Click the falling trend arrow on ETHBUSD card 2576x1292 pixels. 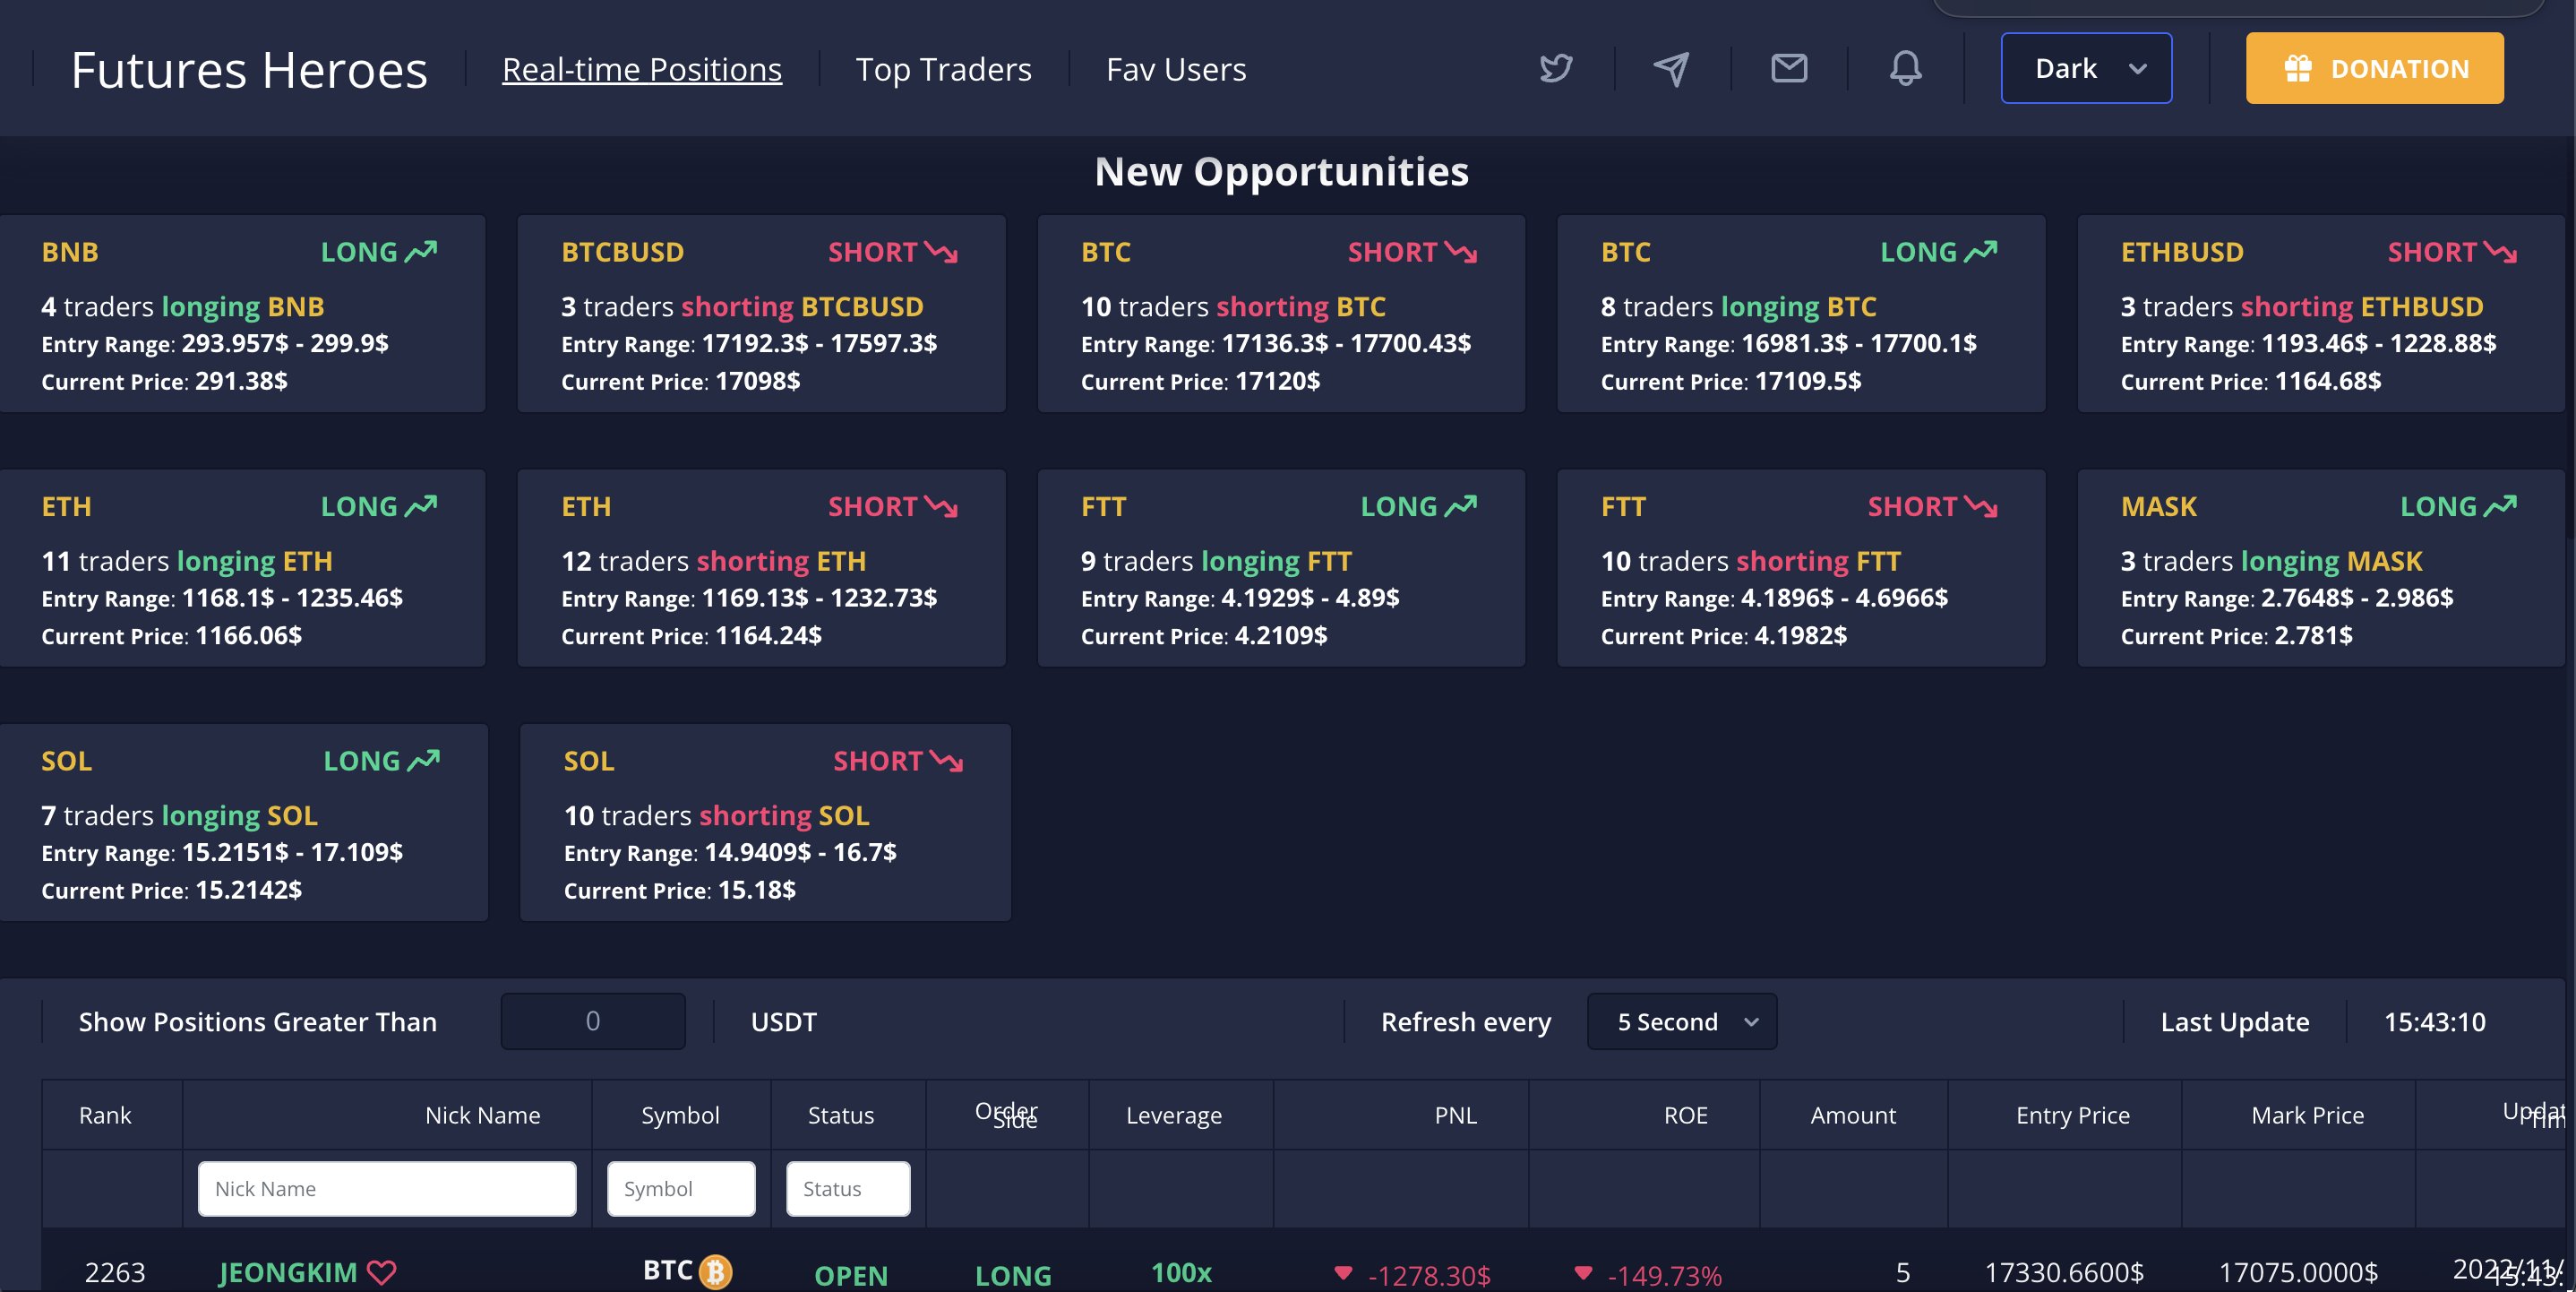click(2501, 251)
